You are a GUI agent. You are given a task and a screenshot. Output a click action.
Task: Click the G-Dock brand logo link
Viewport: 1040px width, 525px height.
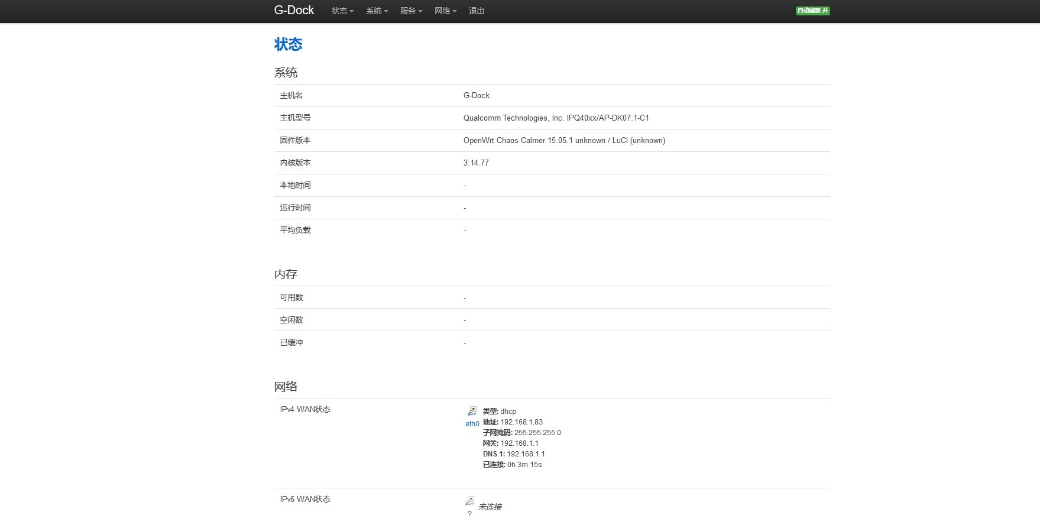(294, 10)
